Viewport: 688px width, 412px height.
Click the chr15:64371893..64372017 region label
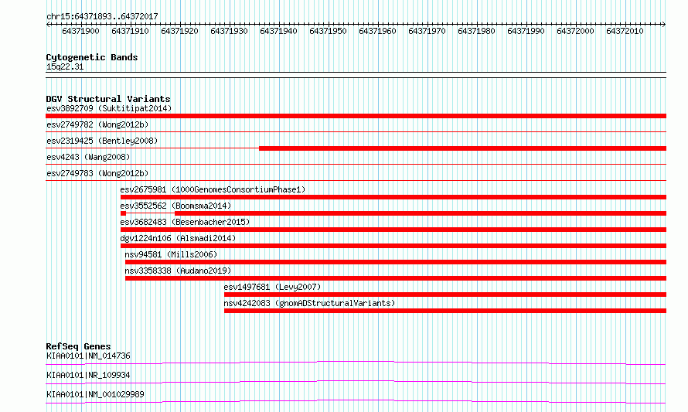point(102,16)
